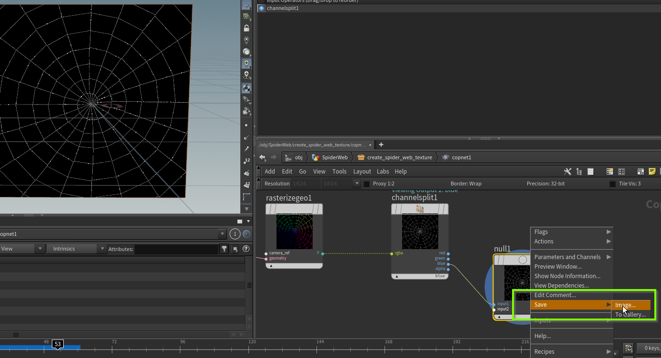Open the Tools menu in network editor
The width and height of the screenshot is (661, 358).
pos(339,172)
